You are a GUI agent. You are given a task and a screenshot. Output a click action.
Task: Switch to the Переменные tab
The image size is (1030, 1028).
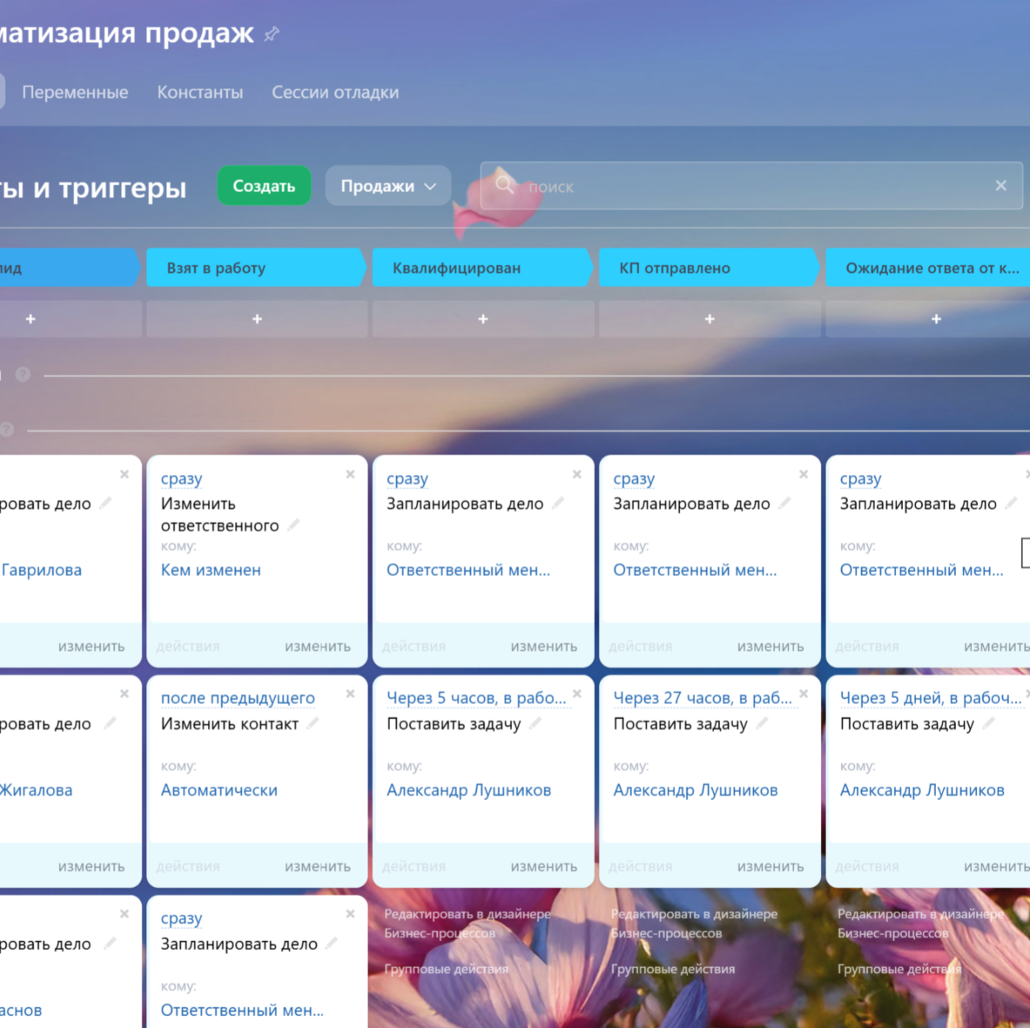[75, 93]
